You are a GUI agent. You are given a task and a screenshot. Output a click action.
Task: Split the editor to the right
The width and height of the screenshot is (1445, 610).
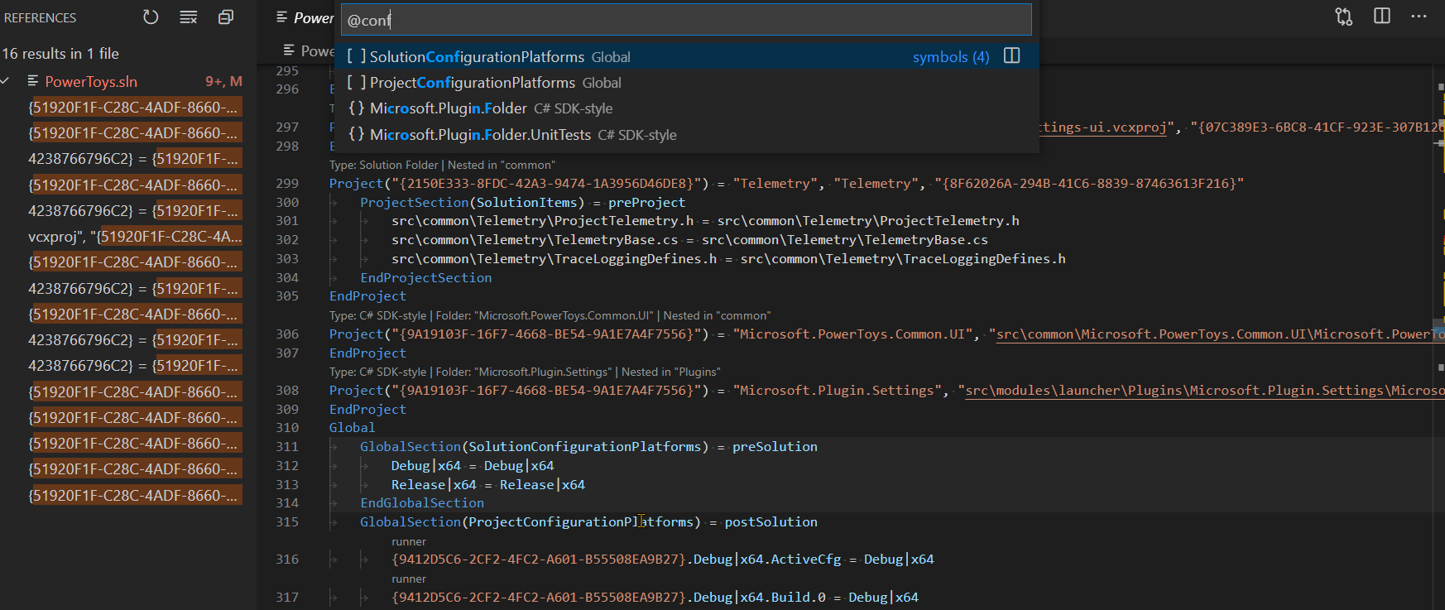pos(1382,17)
